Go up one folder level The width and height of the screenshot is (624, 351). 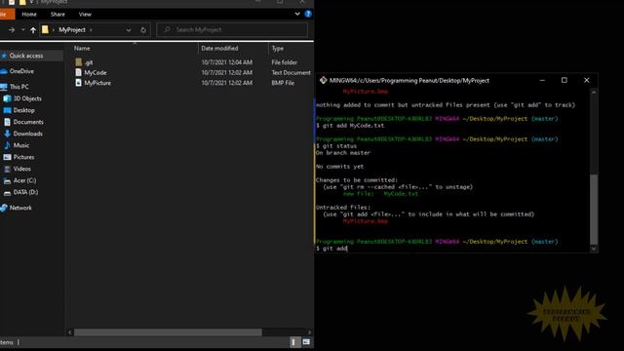click(x=33, y=30)
